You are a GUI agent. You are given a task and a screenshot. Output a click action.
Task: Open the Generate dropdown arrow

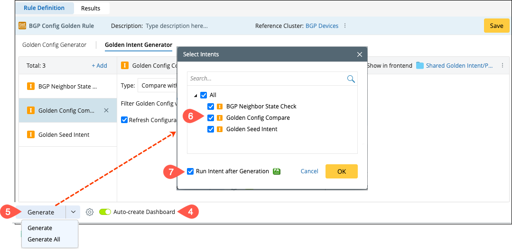pyautogui.click(x=73, y=212)
